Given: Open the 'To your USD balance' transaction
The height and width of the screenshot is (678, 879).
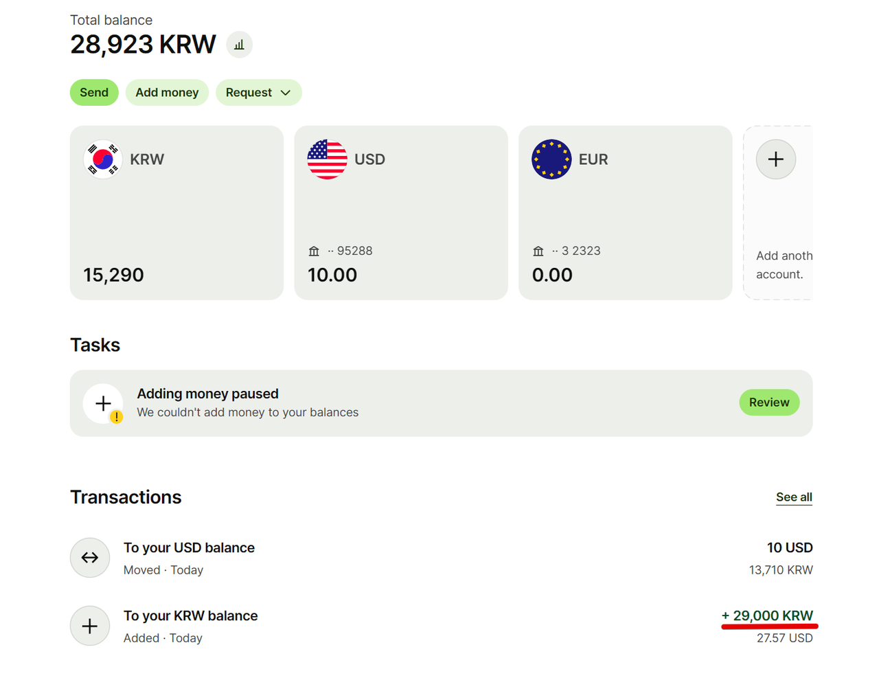Looking at the screenshot, I should tap(441, 558).
